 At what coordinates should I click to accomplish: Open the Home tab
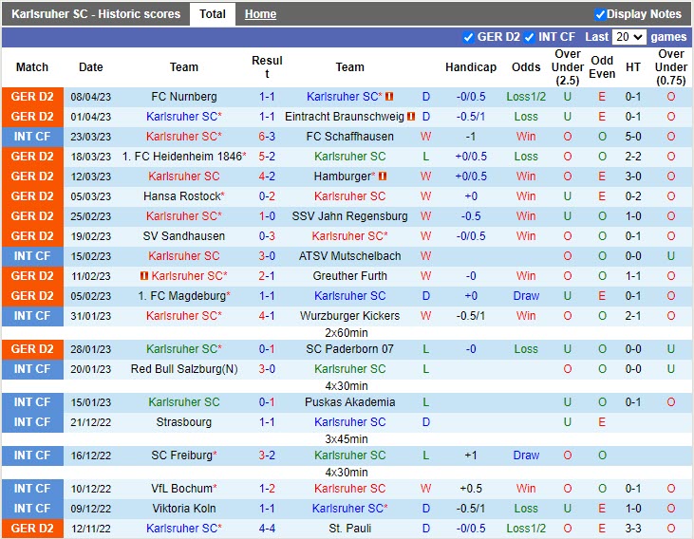tap(260, 14)
